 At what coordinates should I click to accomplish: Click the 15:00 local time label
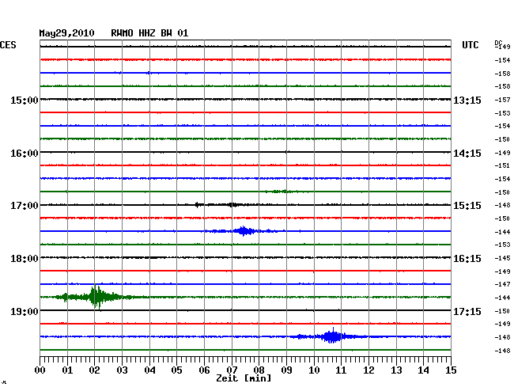[x=25, y=100]
